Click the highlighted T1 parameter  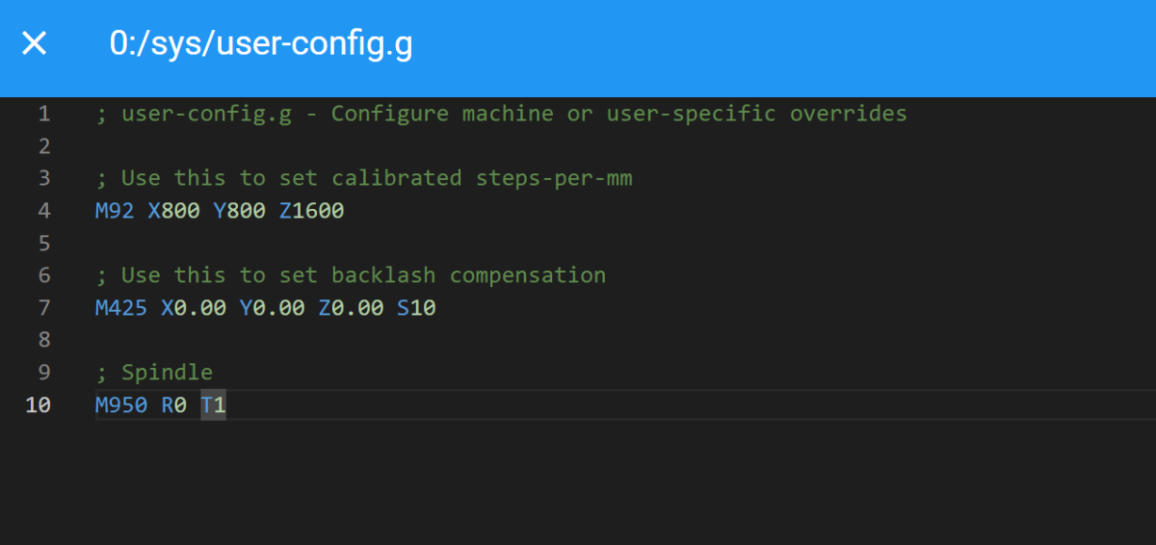coord(213,405)
